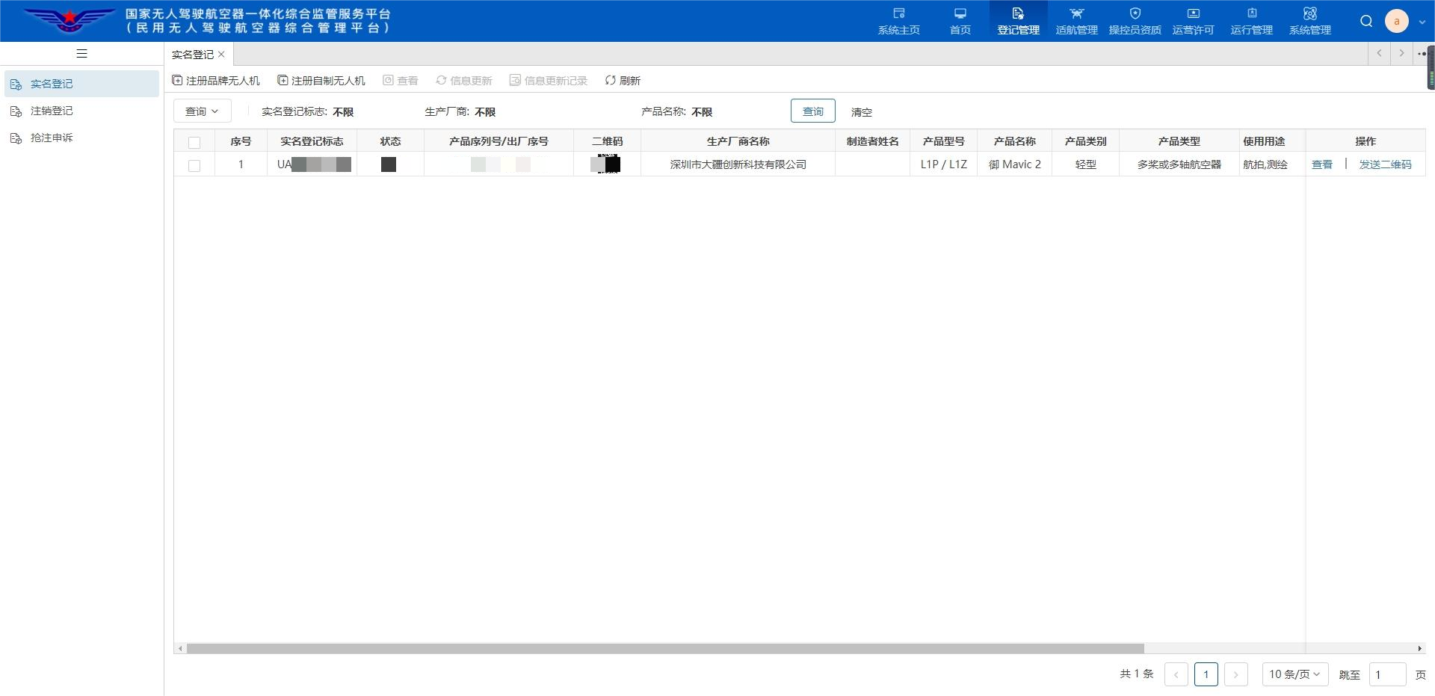Click 发送二维码 link in row 1
The image size is (1435, 696).
1386,164
